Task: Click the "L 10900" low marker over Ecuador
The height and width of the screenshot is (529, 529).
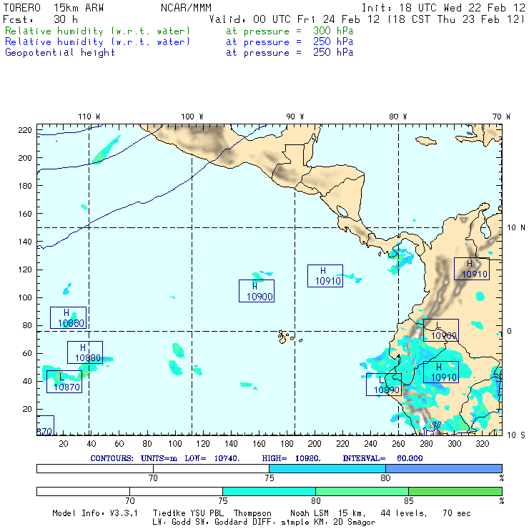Action: click(441, 330)
